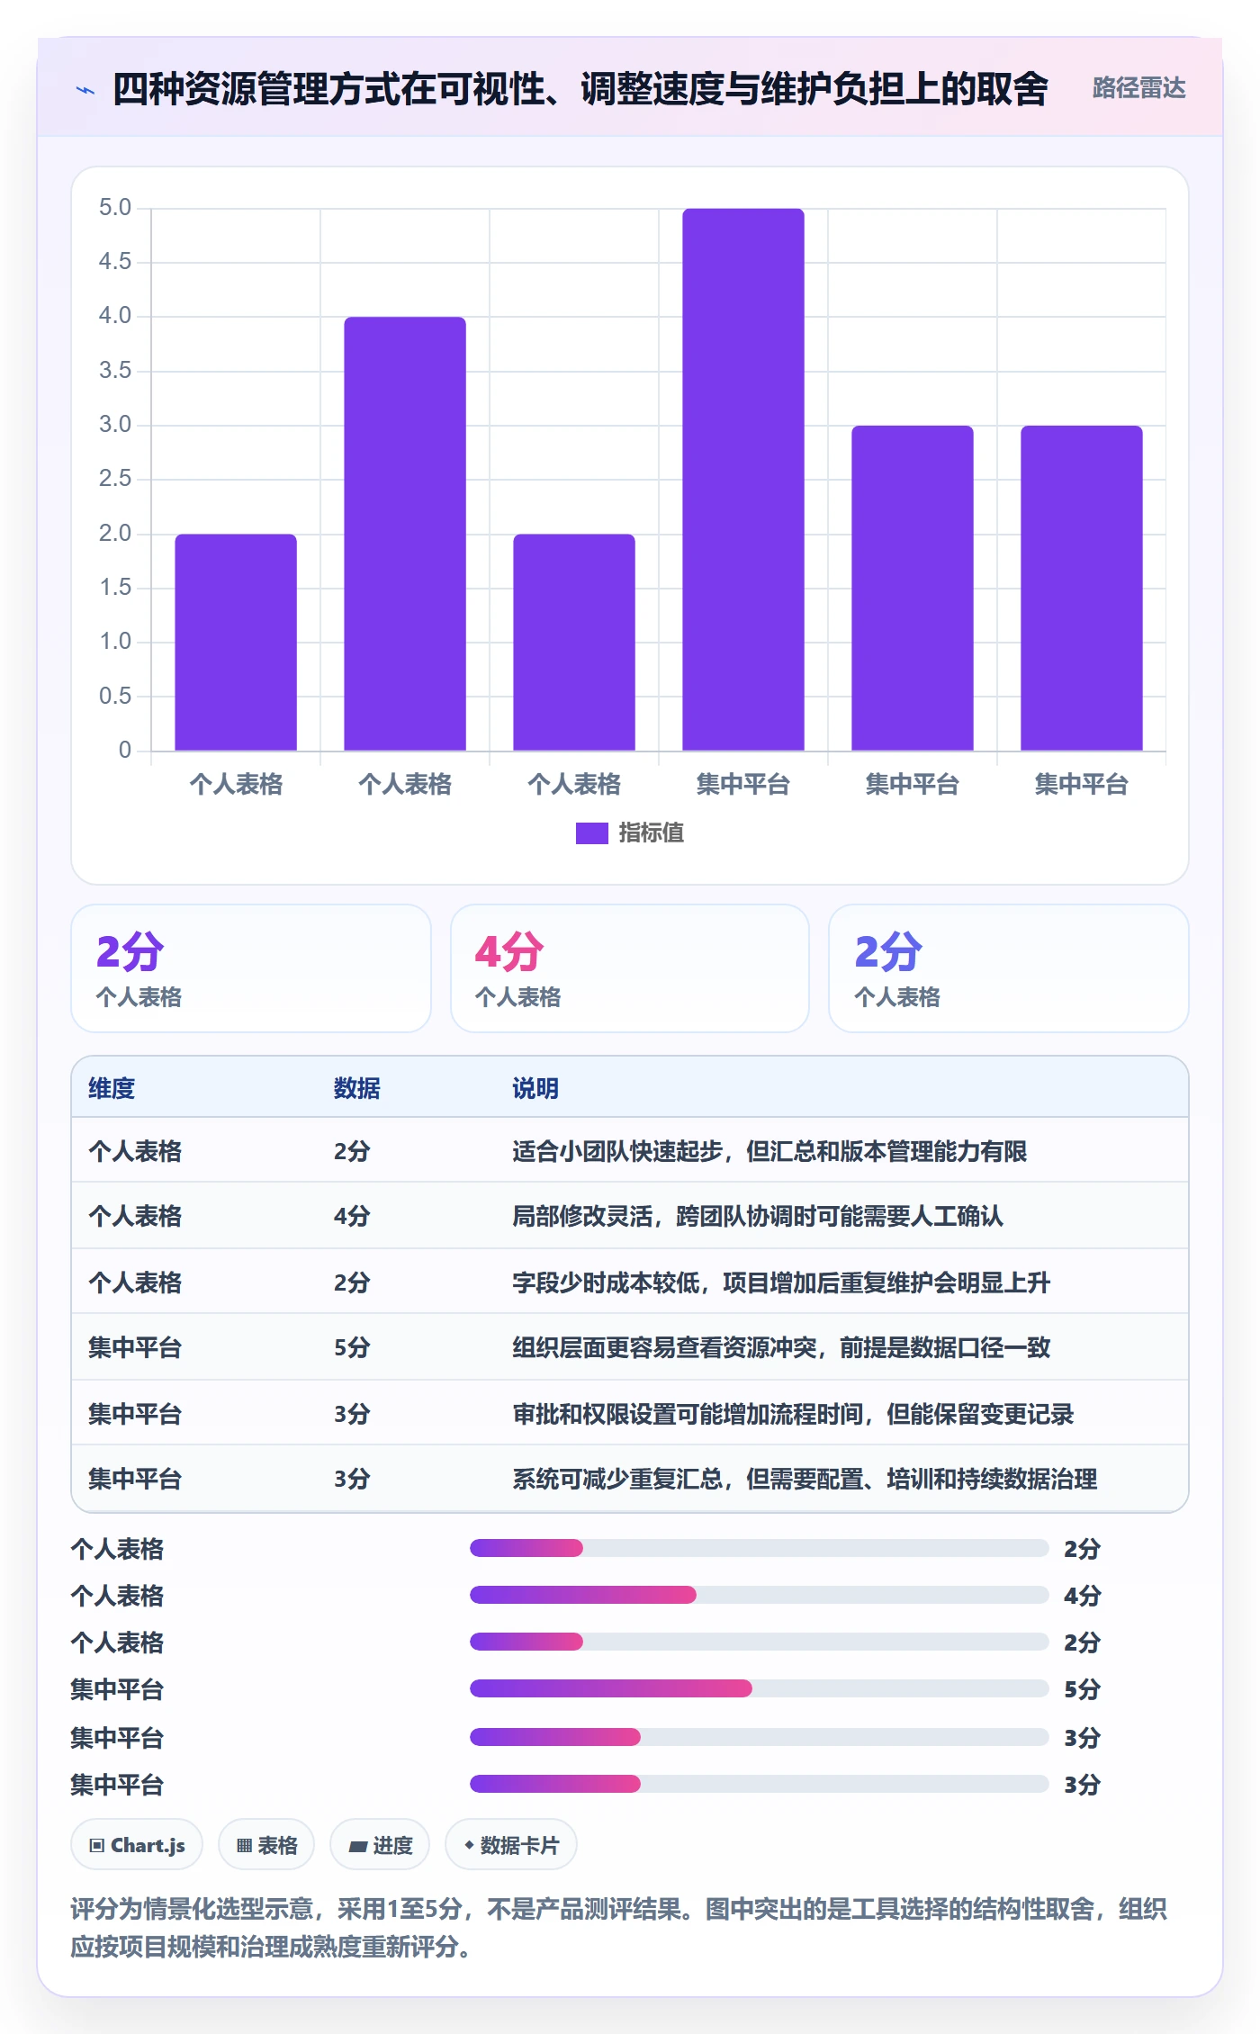Image resolution: width=1260 pixels, height=2034 pixels.
Task: Select the 表格 tag
Action: (266, 1844)
